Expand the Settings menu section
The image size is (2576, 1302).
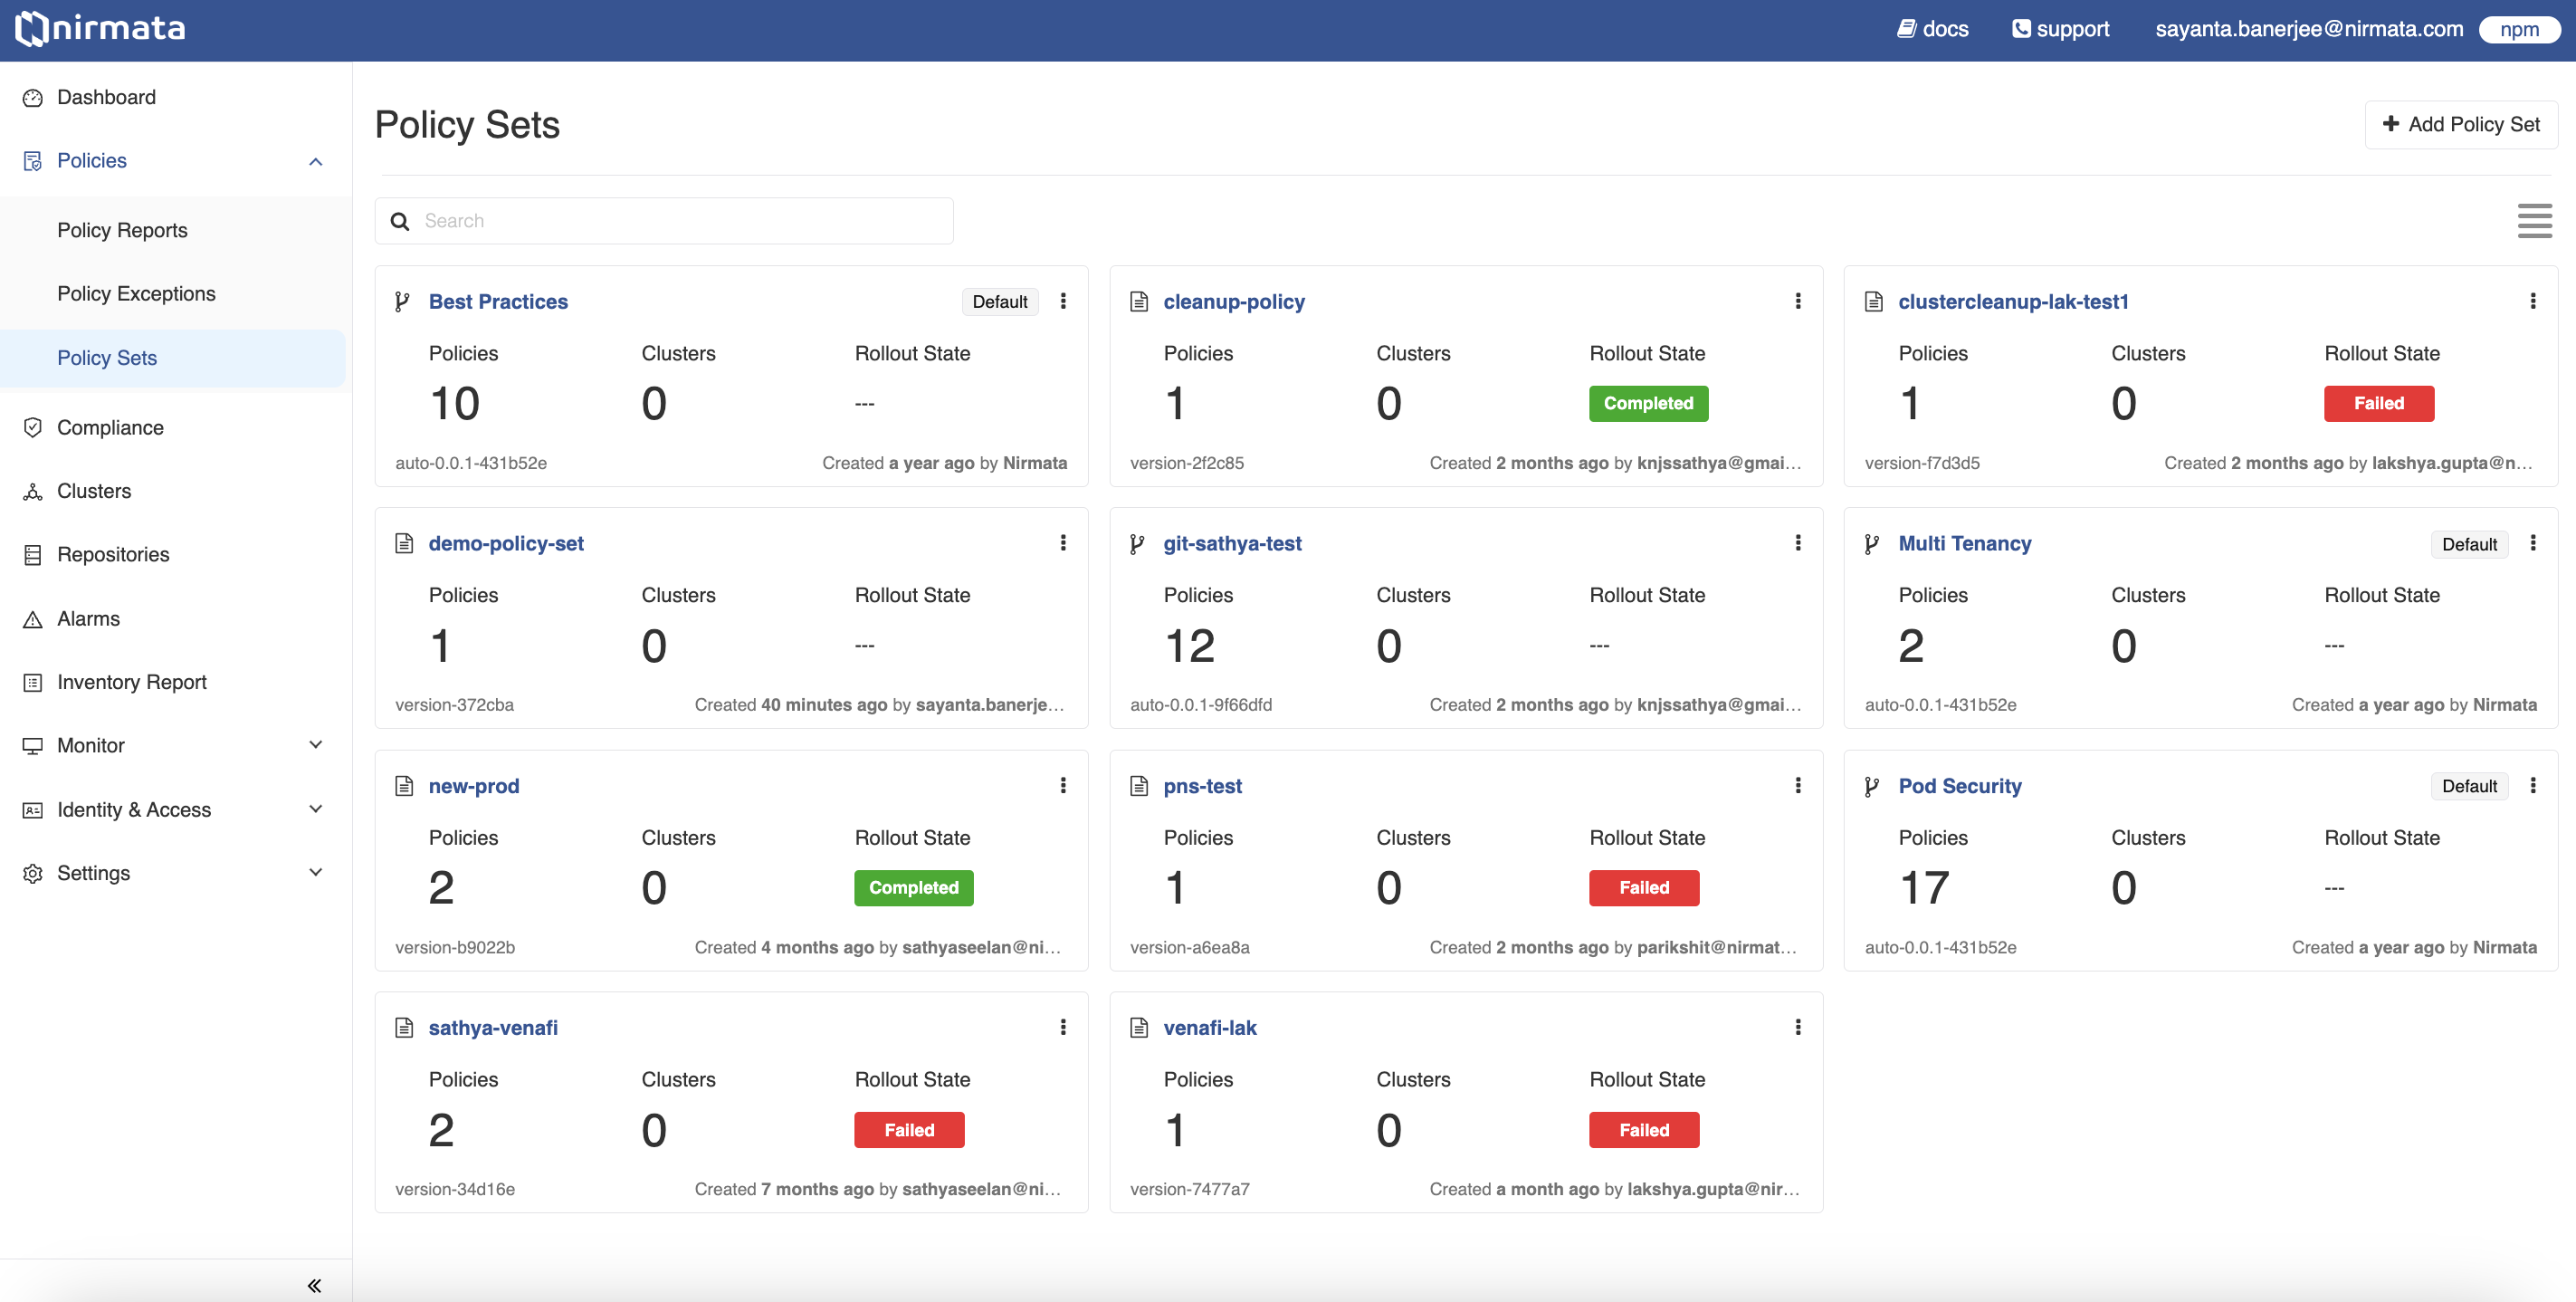(x=316, y=872)
